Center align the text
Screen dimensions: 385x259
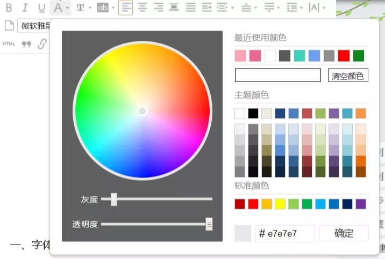[142, 8]
